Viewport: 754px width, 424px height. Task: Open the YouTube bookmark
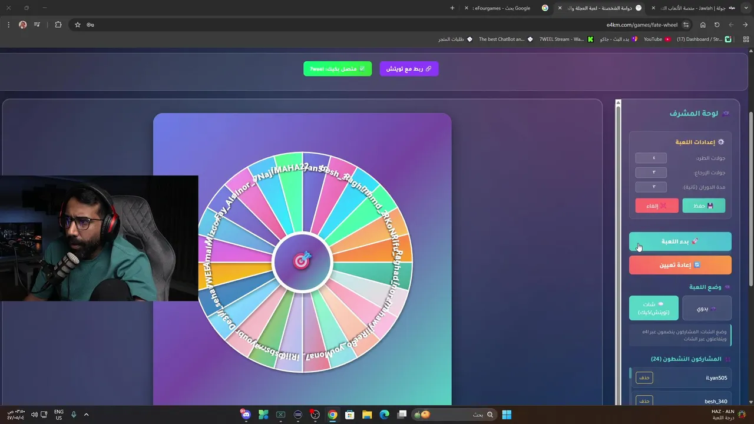click(657, 39)
